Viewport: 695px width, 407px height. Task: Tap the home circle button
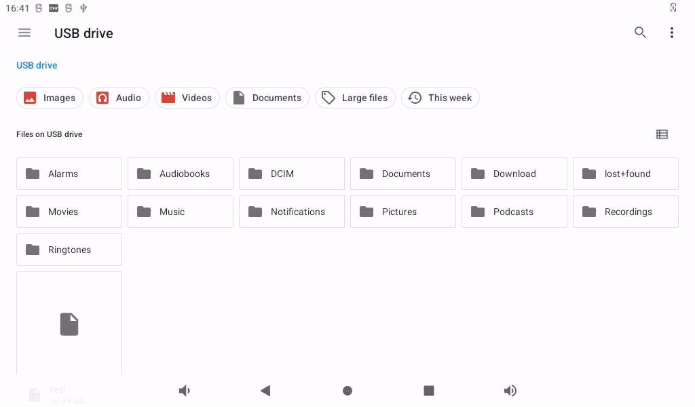click(x=347, y=391)
